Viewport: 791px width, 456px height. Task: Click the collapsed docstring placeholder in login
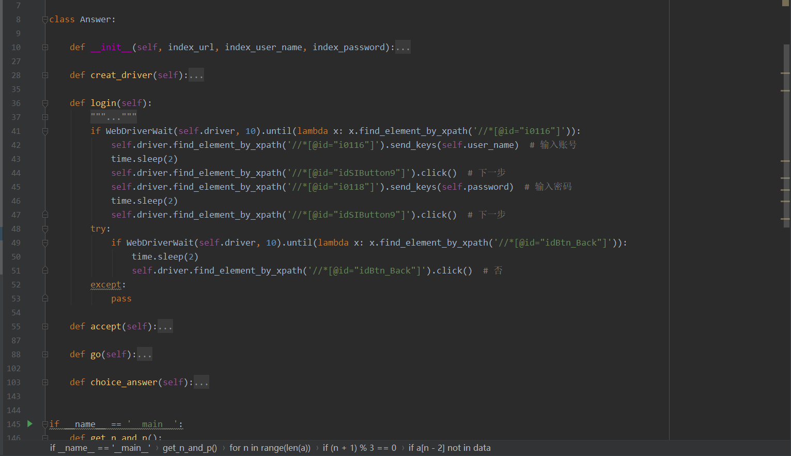coord(114,117)
